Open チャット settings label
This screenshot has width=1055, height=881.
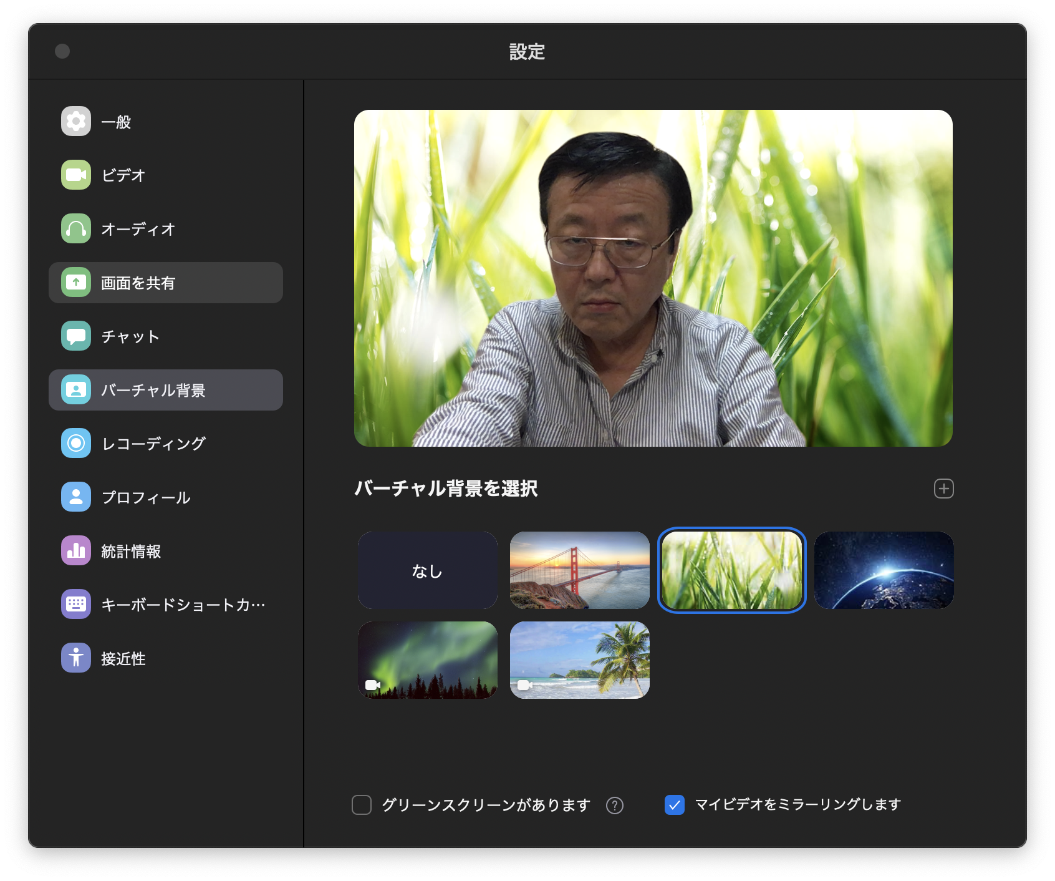131,336
